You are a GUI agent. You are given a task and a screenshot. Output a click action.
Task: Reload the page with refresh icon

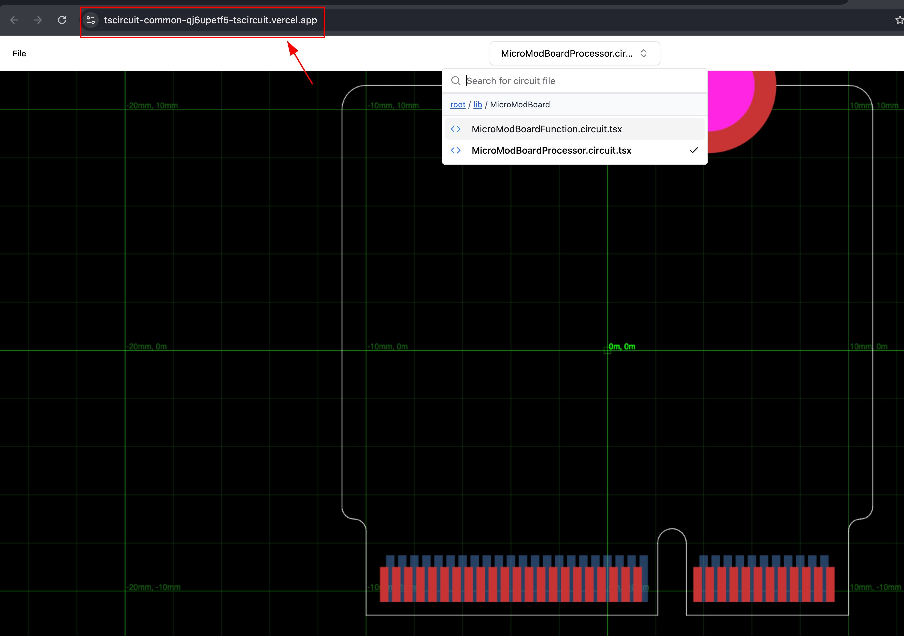coord(62,20)
